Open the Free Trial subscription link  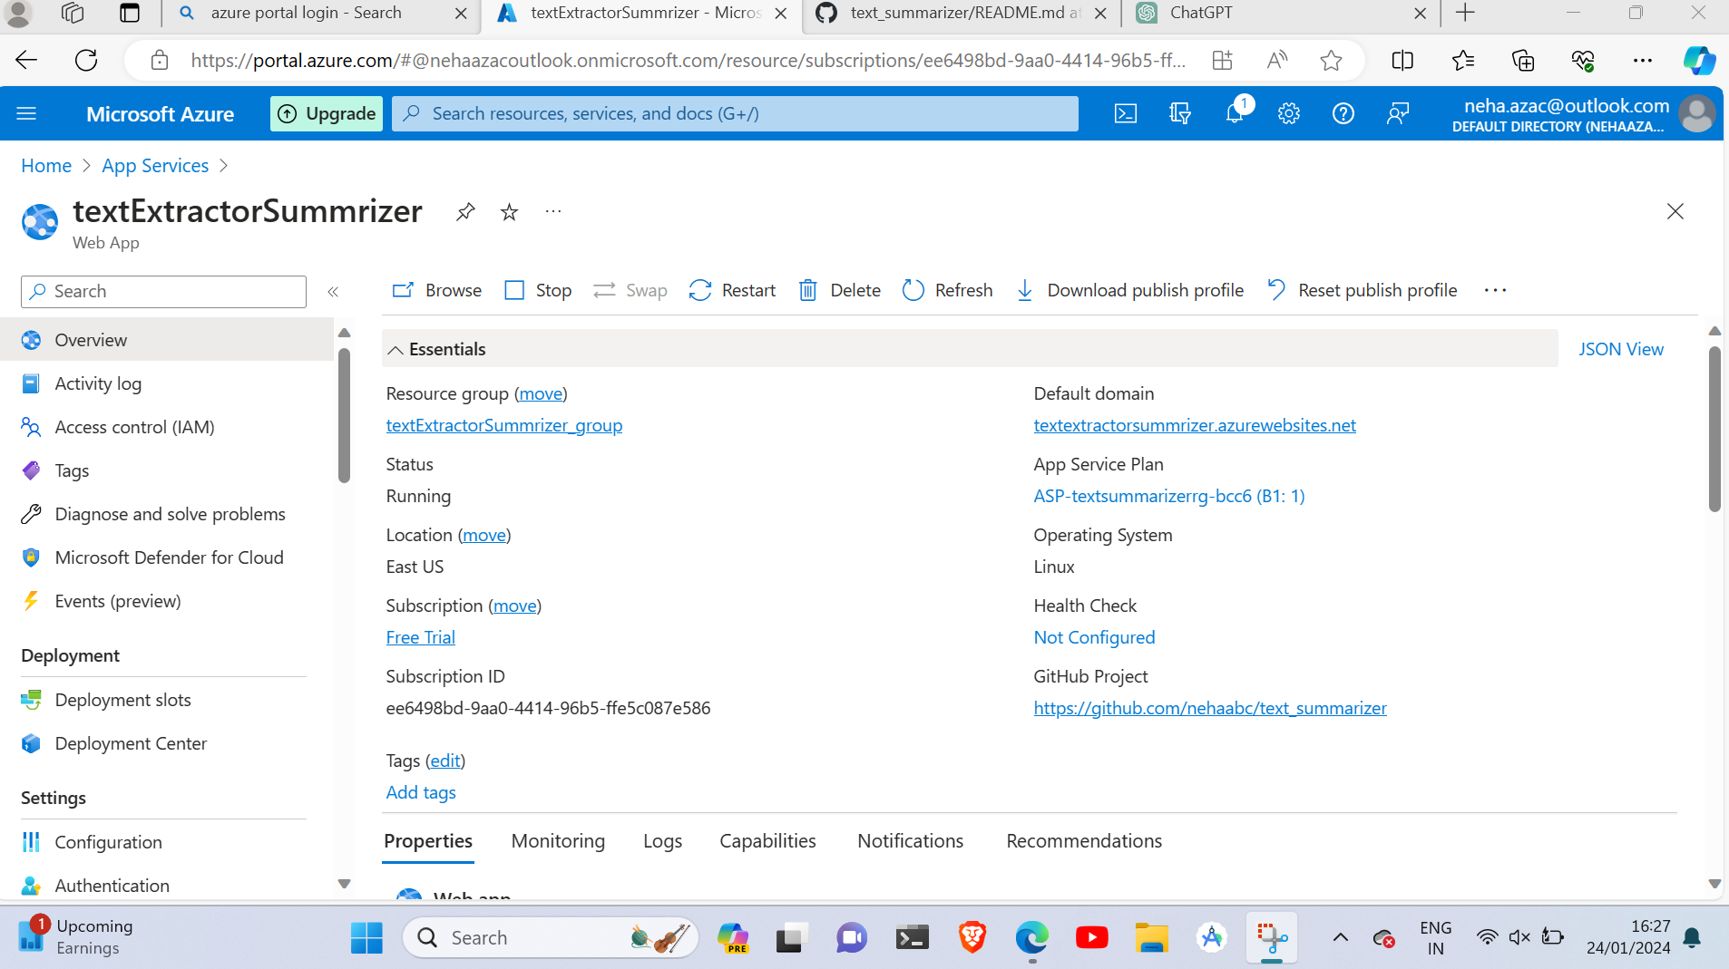click(x=421, y=637)
